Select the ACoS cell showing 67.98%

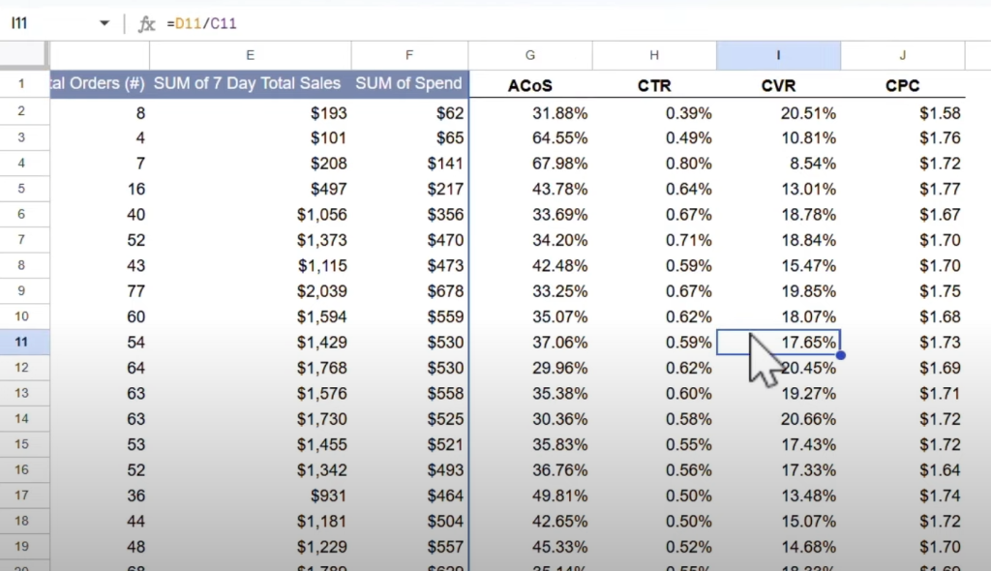point(530,164)
